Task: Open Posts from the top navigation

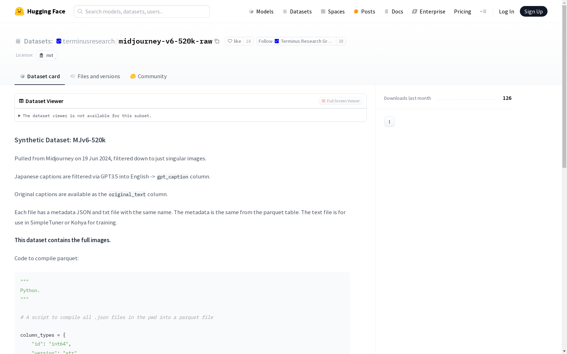Action: tap(364, 11)
